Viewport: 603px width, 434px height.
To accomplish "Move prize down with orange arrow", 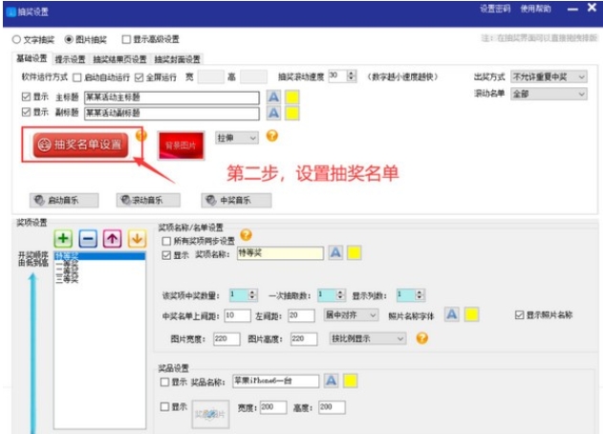I will [135, 239].
